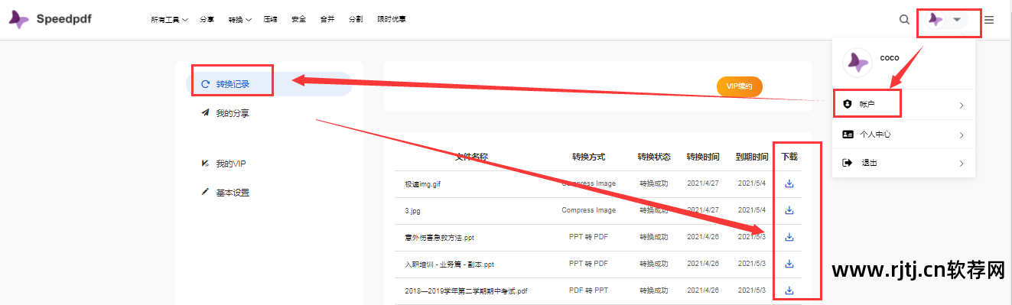Open the hamburger menu icon
The image size is (1012, 305).
pyautogui.click(x=989, y=20)
